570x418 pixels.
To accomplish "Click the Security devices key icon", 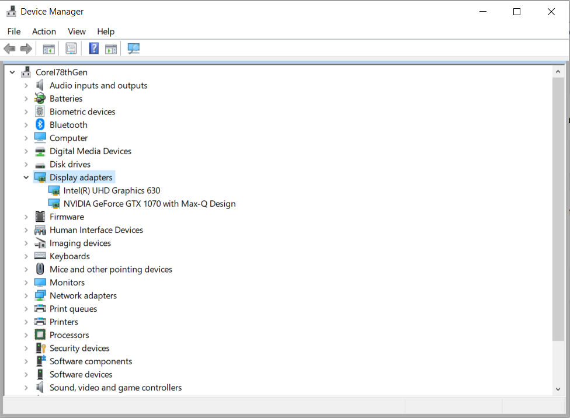I will (40, 348).
